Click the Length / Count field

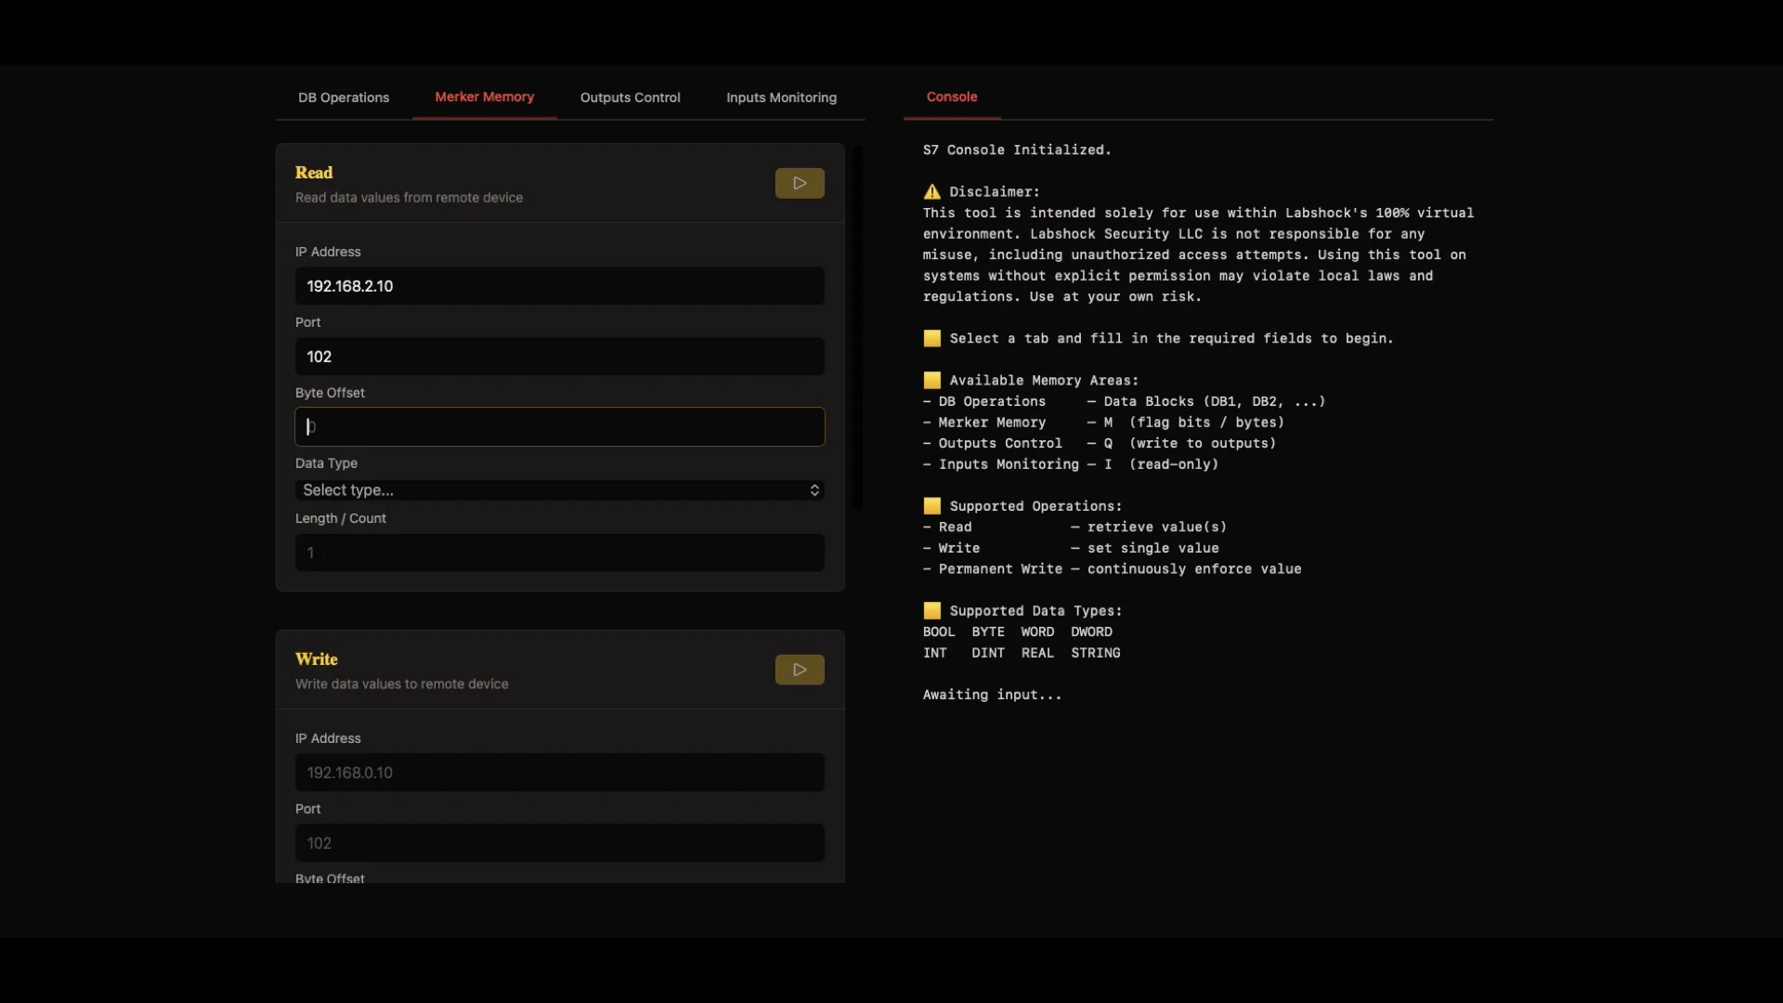560,553
